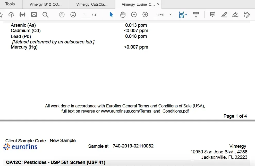Click the page number field

coord(86,15)
